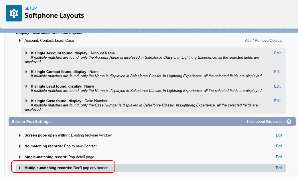The height and width of the screenshot is (178, 298).
Task: Edit the single Account found display fields
Action: click(277, 53)
